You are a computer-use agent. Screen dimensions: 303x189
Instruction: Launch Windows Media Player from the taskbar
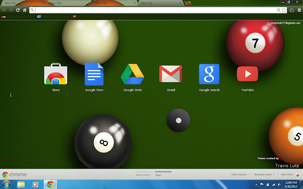click(x=35, y=185)
